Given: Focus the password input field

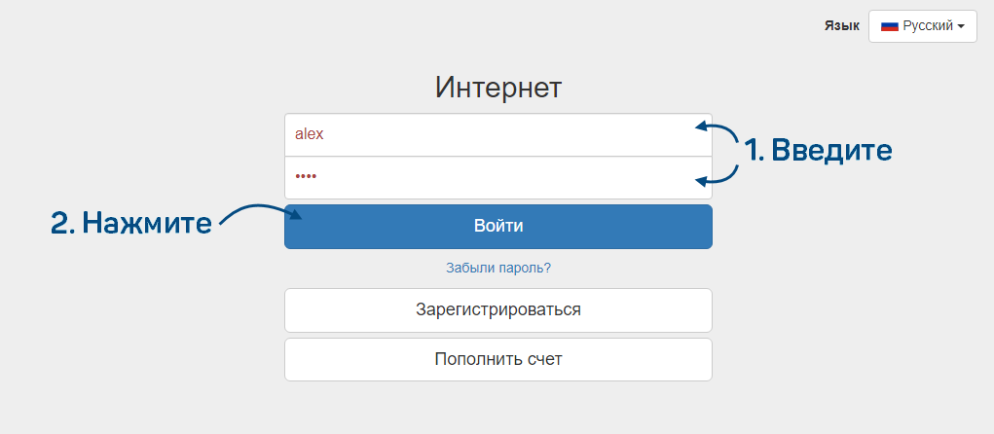Looking at the screenshot, I should click(x=497, y=177).
